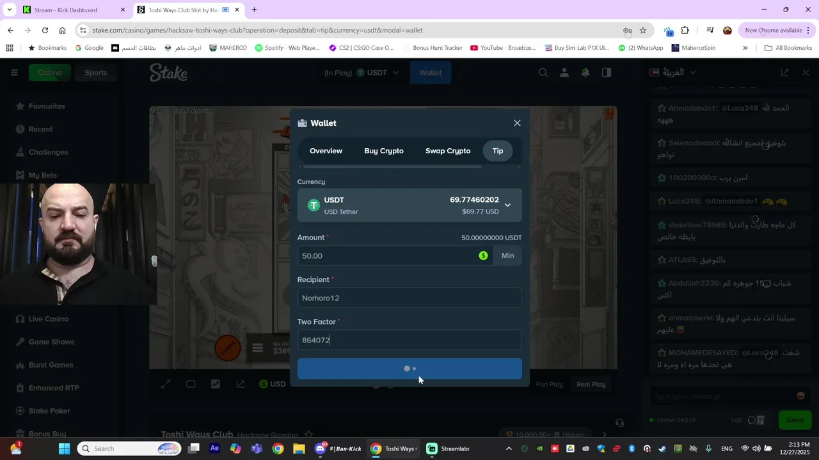
Task: Open chat rules icon beside Send
Action: [x=760, y=420]
